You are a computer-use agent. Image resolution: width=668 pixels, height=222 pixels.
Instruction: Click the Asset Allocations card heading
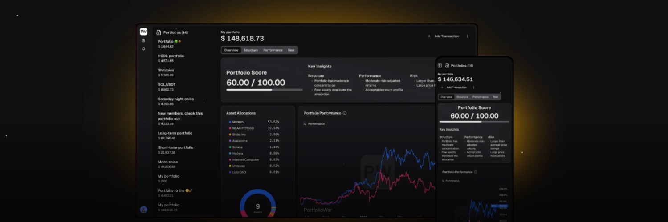tap(241, 113)
